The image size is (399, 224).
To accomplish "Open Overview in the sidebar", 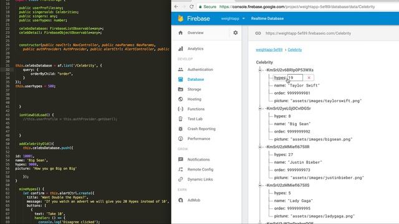I will 195,33.
